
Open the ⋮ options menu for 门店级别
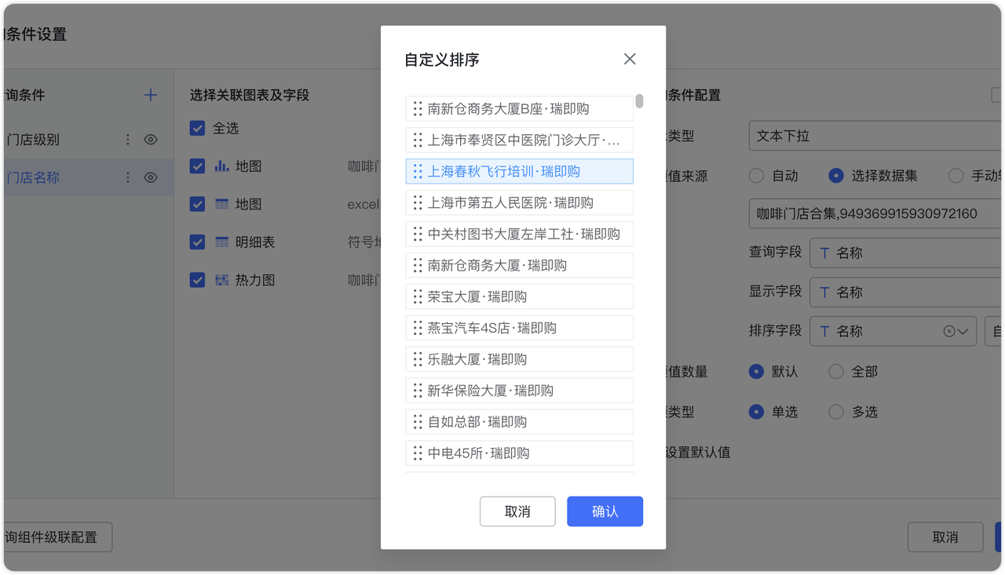[127, 139]
